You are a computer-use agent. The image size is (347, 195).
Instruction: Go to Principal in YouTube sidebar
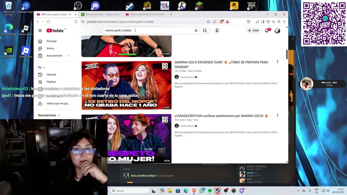pyautogui.click(x=52, y=41)
